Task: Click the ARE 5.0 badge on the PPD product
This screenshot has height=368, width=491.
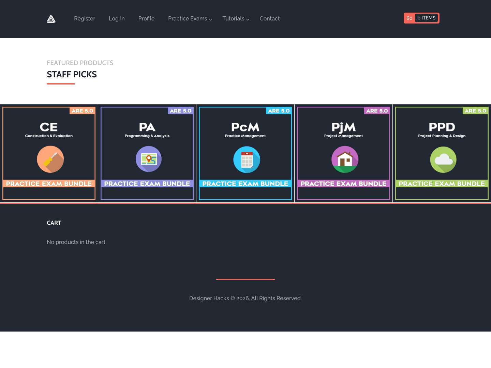Action: tap(475, 111)
